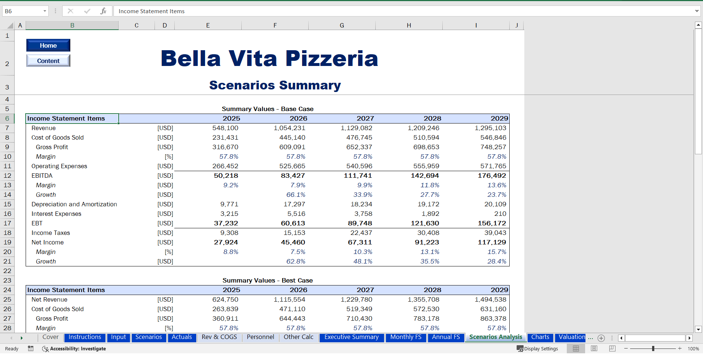Open the Input sheet tab
The height and width of the screenshot is (354, 703).
118,337
